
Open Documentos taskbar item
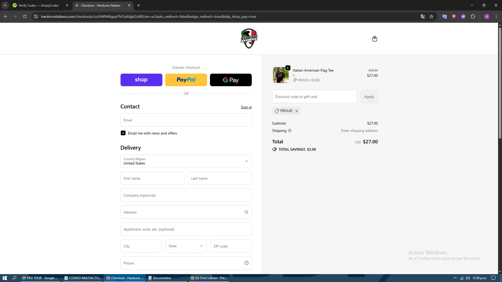pyautogui.click(x=167, y=278)
